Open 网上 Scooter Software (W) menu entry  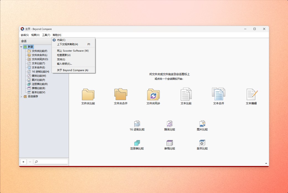73,51
